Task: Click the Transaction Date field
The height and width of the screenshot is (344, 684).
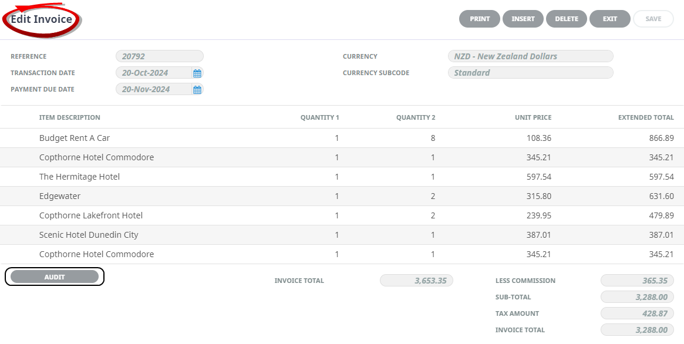Action: (154, 73)
